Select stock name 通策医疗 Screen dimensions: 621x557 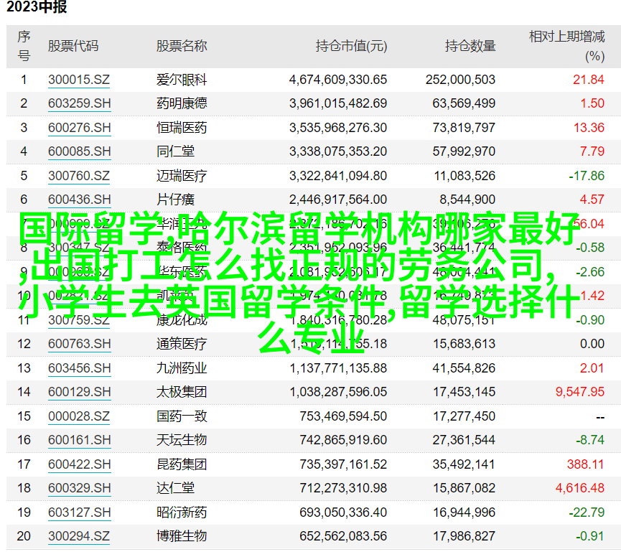pos(182,344)
